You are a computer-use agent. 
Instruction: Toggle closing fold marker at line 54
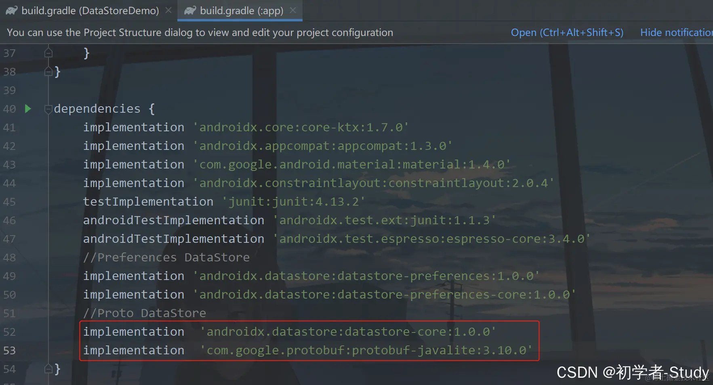[x=48, y=369]
